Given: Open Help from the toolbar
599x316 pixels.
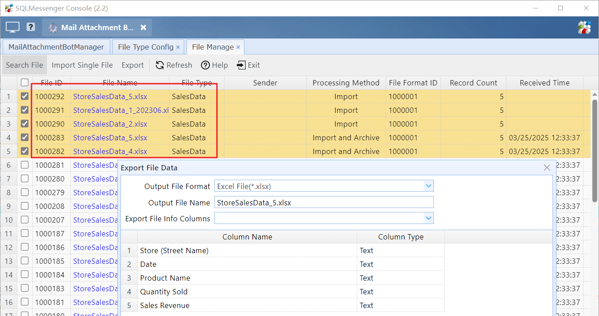Looking at the screenshot, I should (214, 65).
